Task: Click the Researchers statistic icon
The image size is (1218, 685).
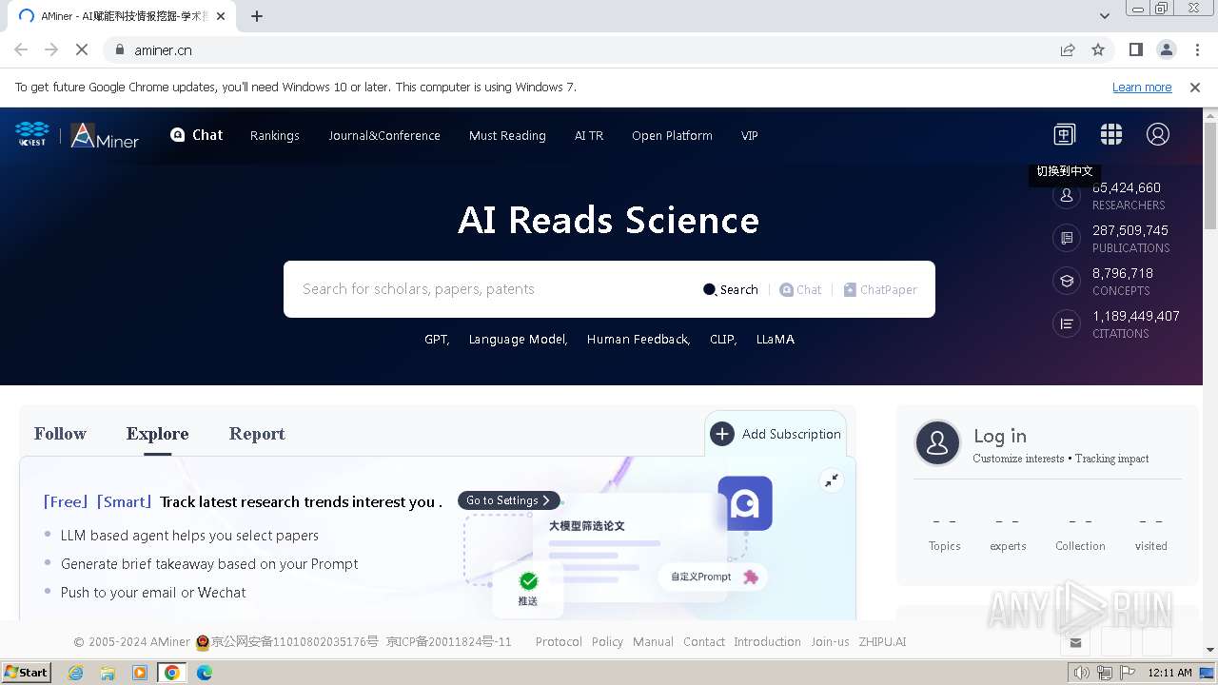Action: pyautogui.click(x=1067, y=195)
